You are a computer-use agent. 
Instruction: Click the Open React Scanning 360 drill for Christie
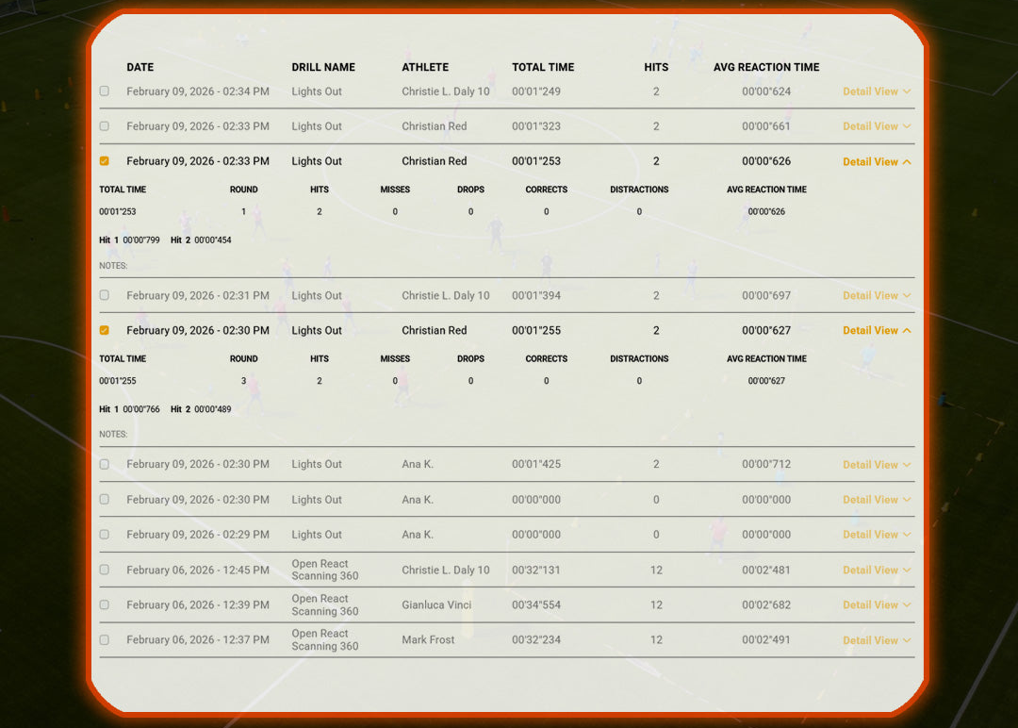coord(324,570)
